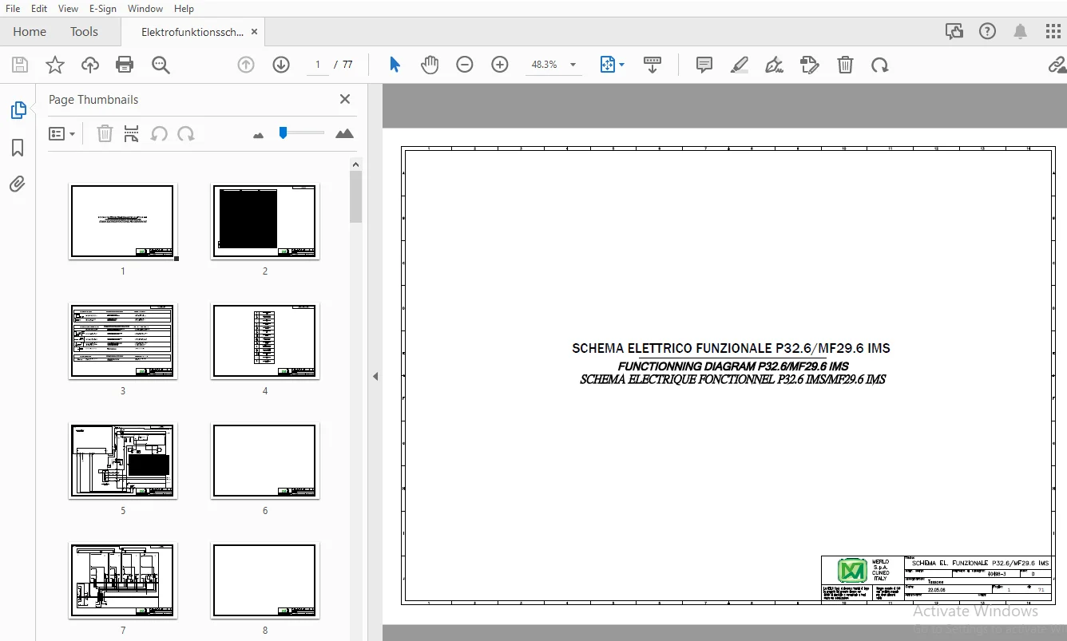The height and width of the screenshot is (641, 1067).
Task: Open the Edit menu
Action: pyautogui.click(x=39, y=9)
